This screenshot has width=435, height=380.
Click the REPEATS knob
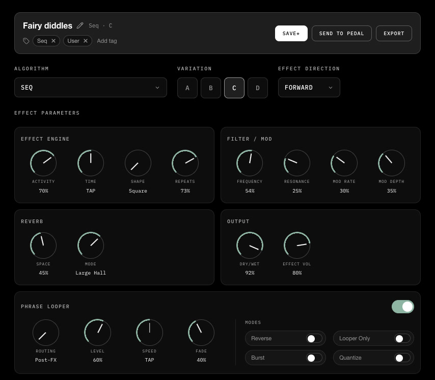pos(185,163)
